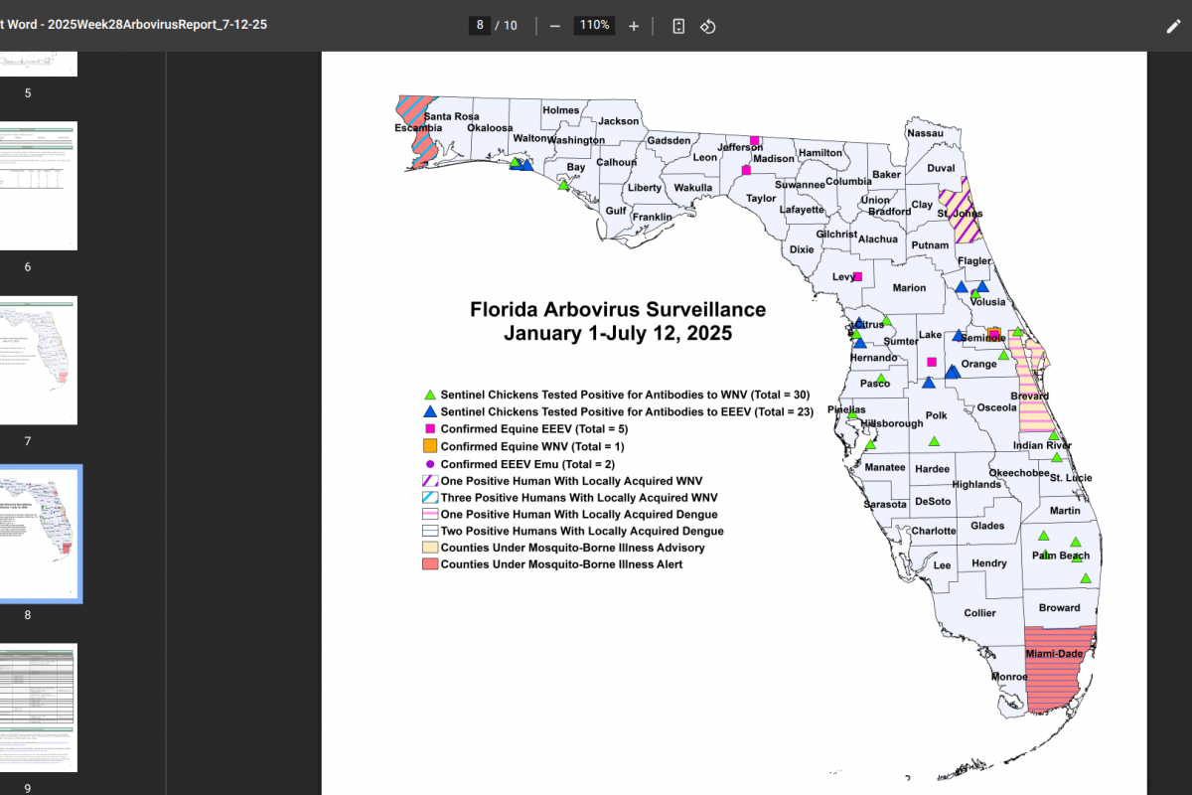Viewport: 1192px width, 795px height.
Task: Open the annotate pencil tool
Action: click(1173, 26)
